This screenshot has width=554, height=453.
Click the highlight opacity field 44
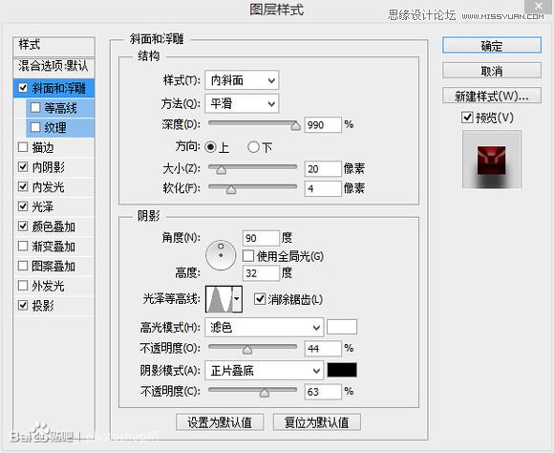pyautogui.click(x=323, y=349)
